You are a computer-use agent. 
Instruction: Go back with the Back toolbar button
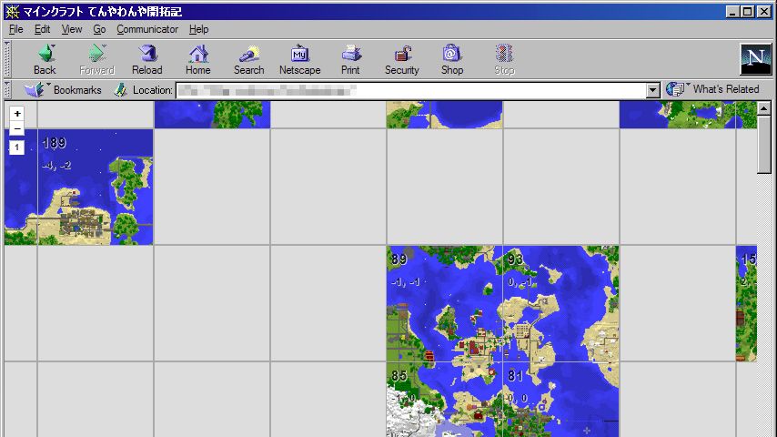tap(45, 59)
